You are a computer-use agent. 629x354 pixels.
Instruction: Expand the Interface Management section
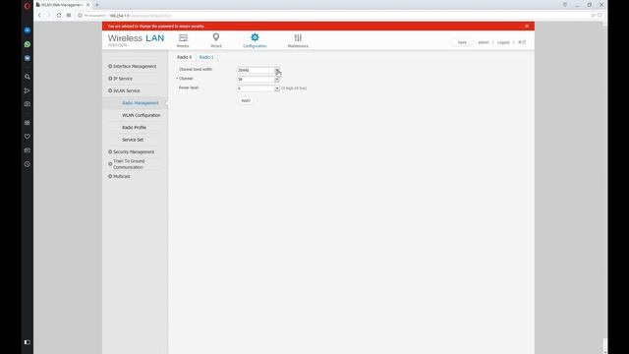(x=133, y=66)
